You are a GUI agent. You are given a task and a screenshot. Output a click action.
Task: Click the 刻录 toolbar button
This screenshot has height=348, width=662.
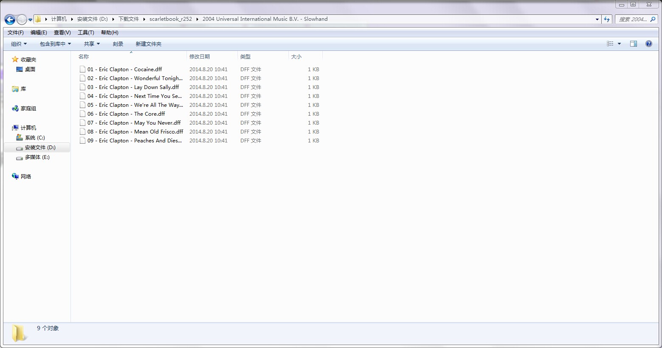(118, 44)
